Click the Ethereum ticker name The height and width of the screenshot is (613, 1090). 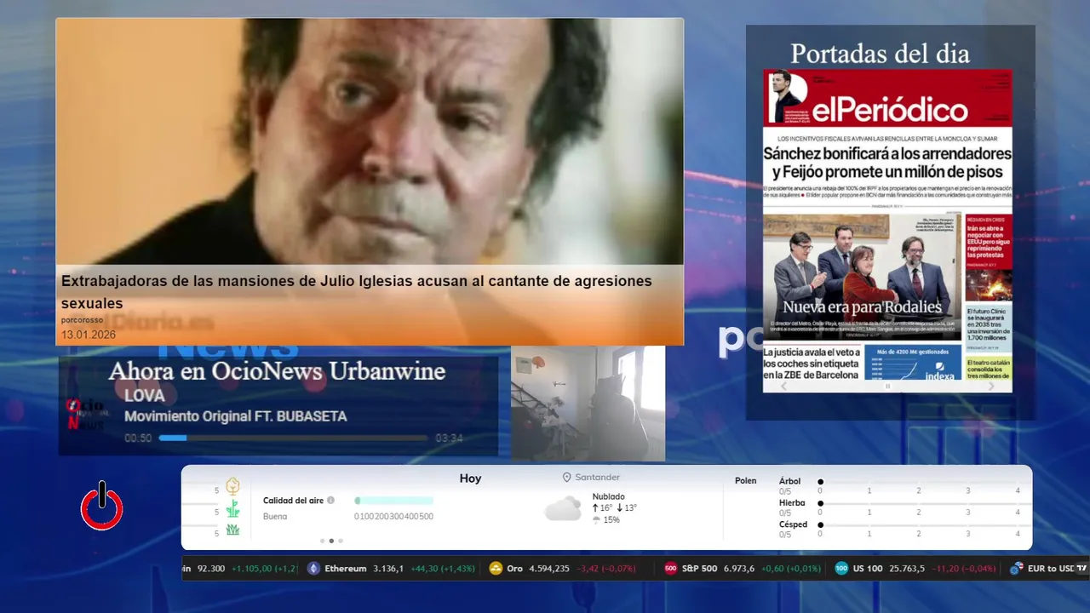(x=346, y=569)
